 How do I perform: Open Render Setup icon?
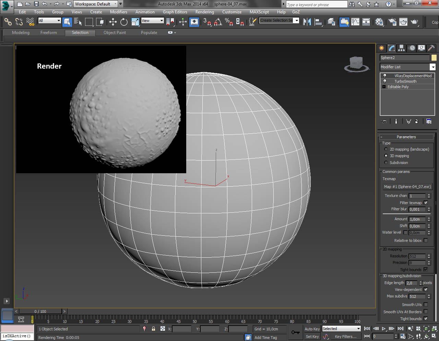(x=392, y=22)
